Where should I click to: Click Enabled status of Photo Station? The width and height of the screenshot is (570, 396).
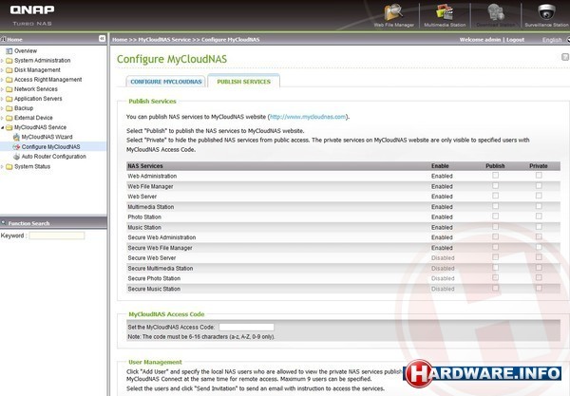click(442, 217)
